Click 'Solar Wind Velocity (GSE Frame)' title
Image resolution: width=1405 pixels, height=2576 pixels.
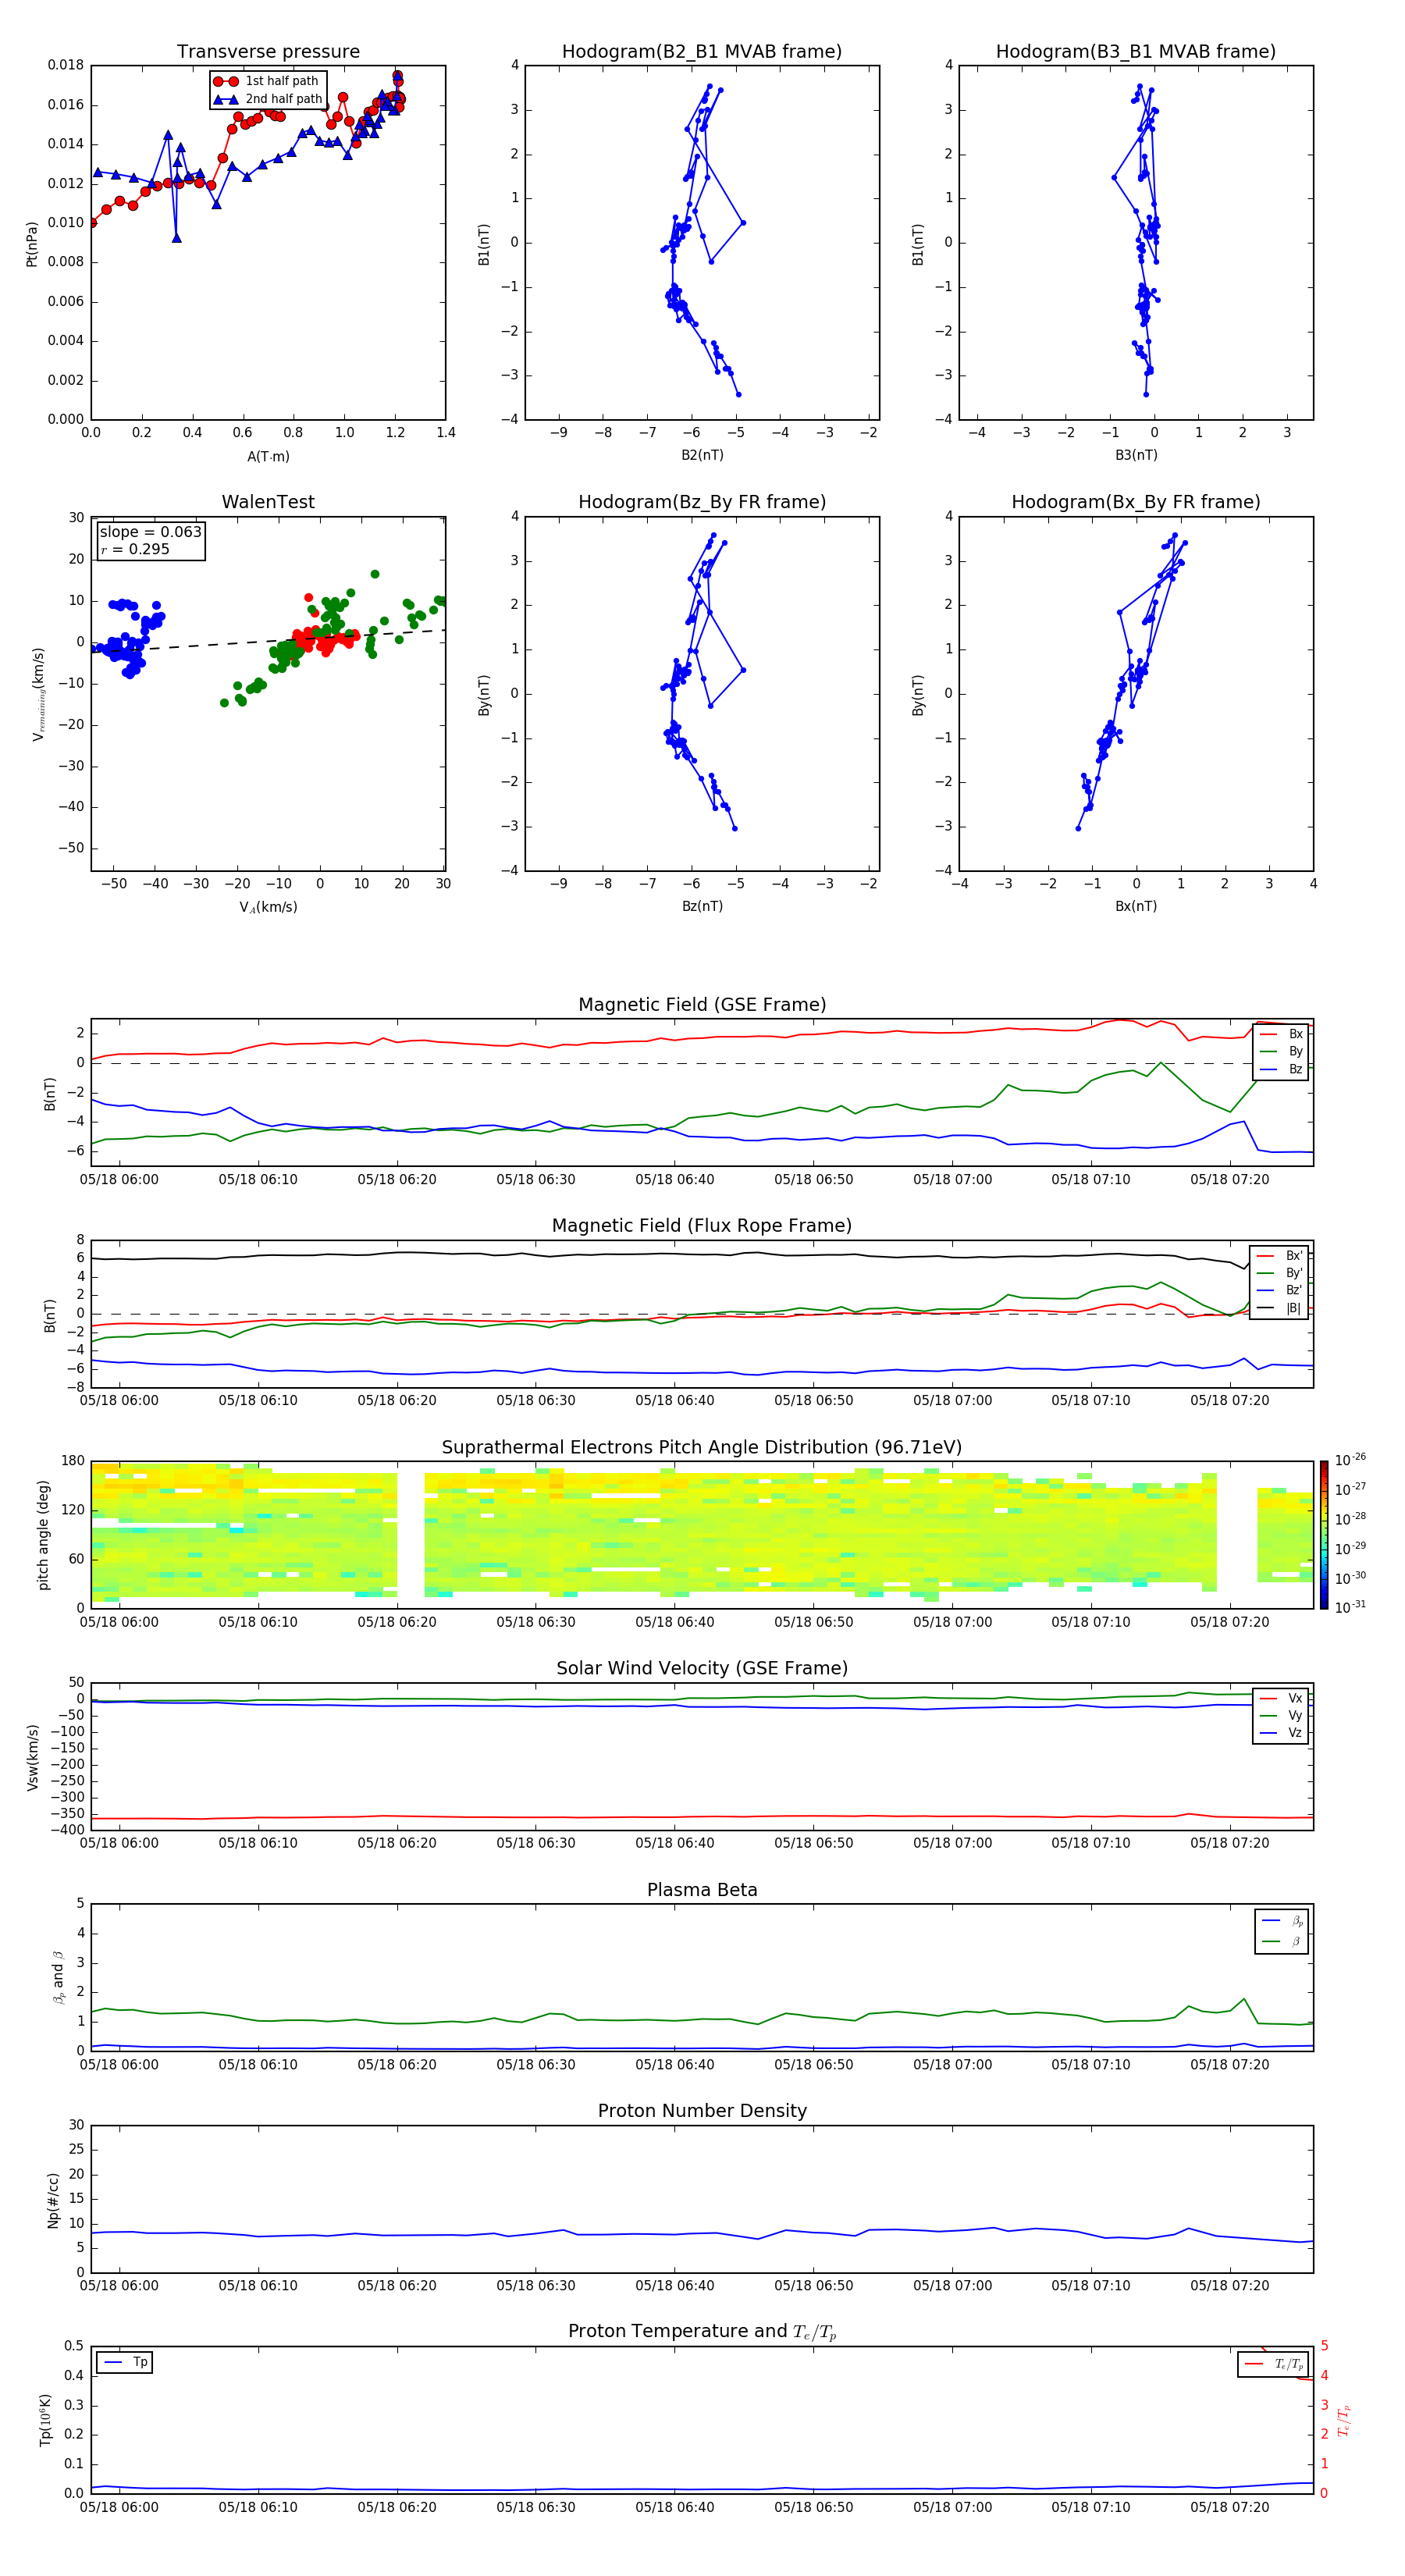click(702, 1669)
